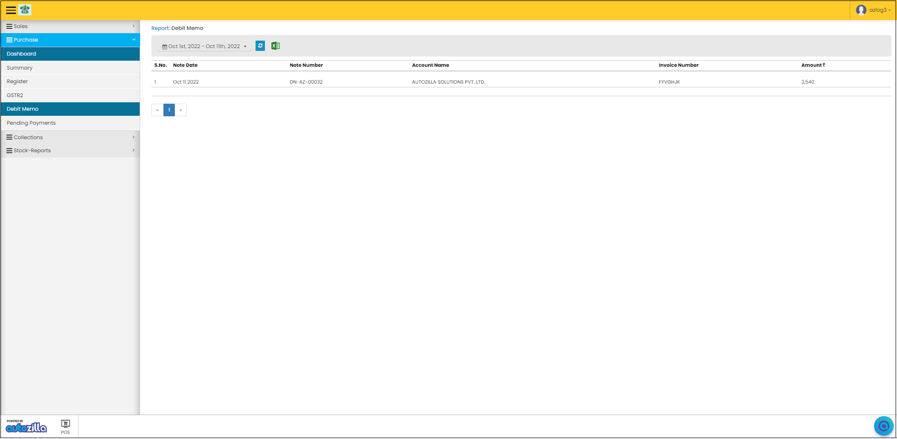Expand the Sales section chevron
Viewport: 897px width, 439px height.
pyautogui.click(x=134, y=26)
